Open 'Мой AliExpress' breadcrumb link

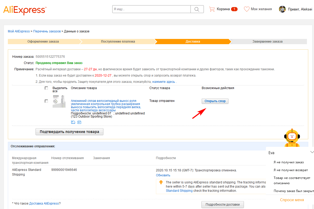[19, 31]
